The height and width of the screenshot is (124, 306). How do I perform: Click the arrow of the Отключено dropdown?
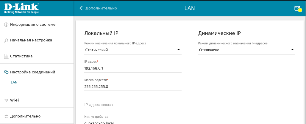[x=292, y=50]
